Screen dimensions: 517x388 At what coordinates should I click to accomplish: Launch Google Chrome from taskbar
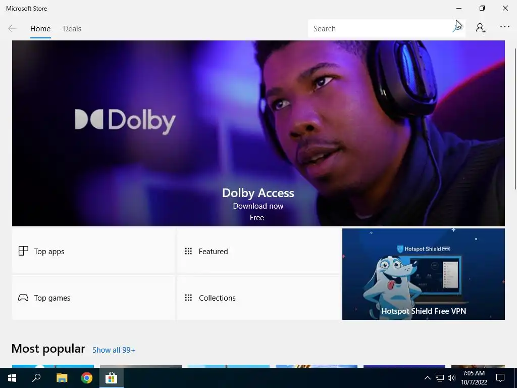pos(87,378)
